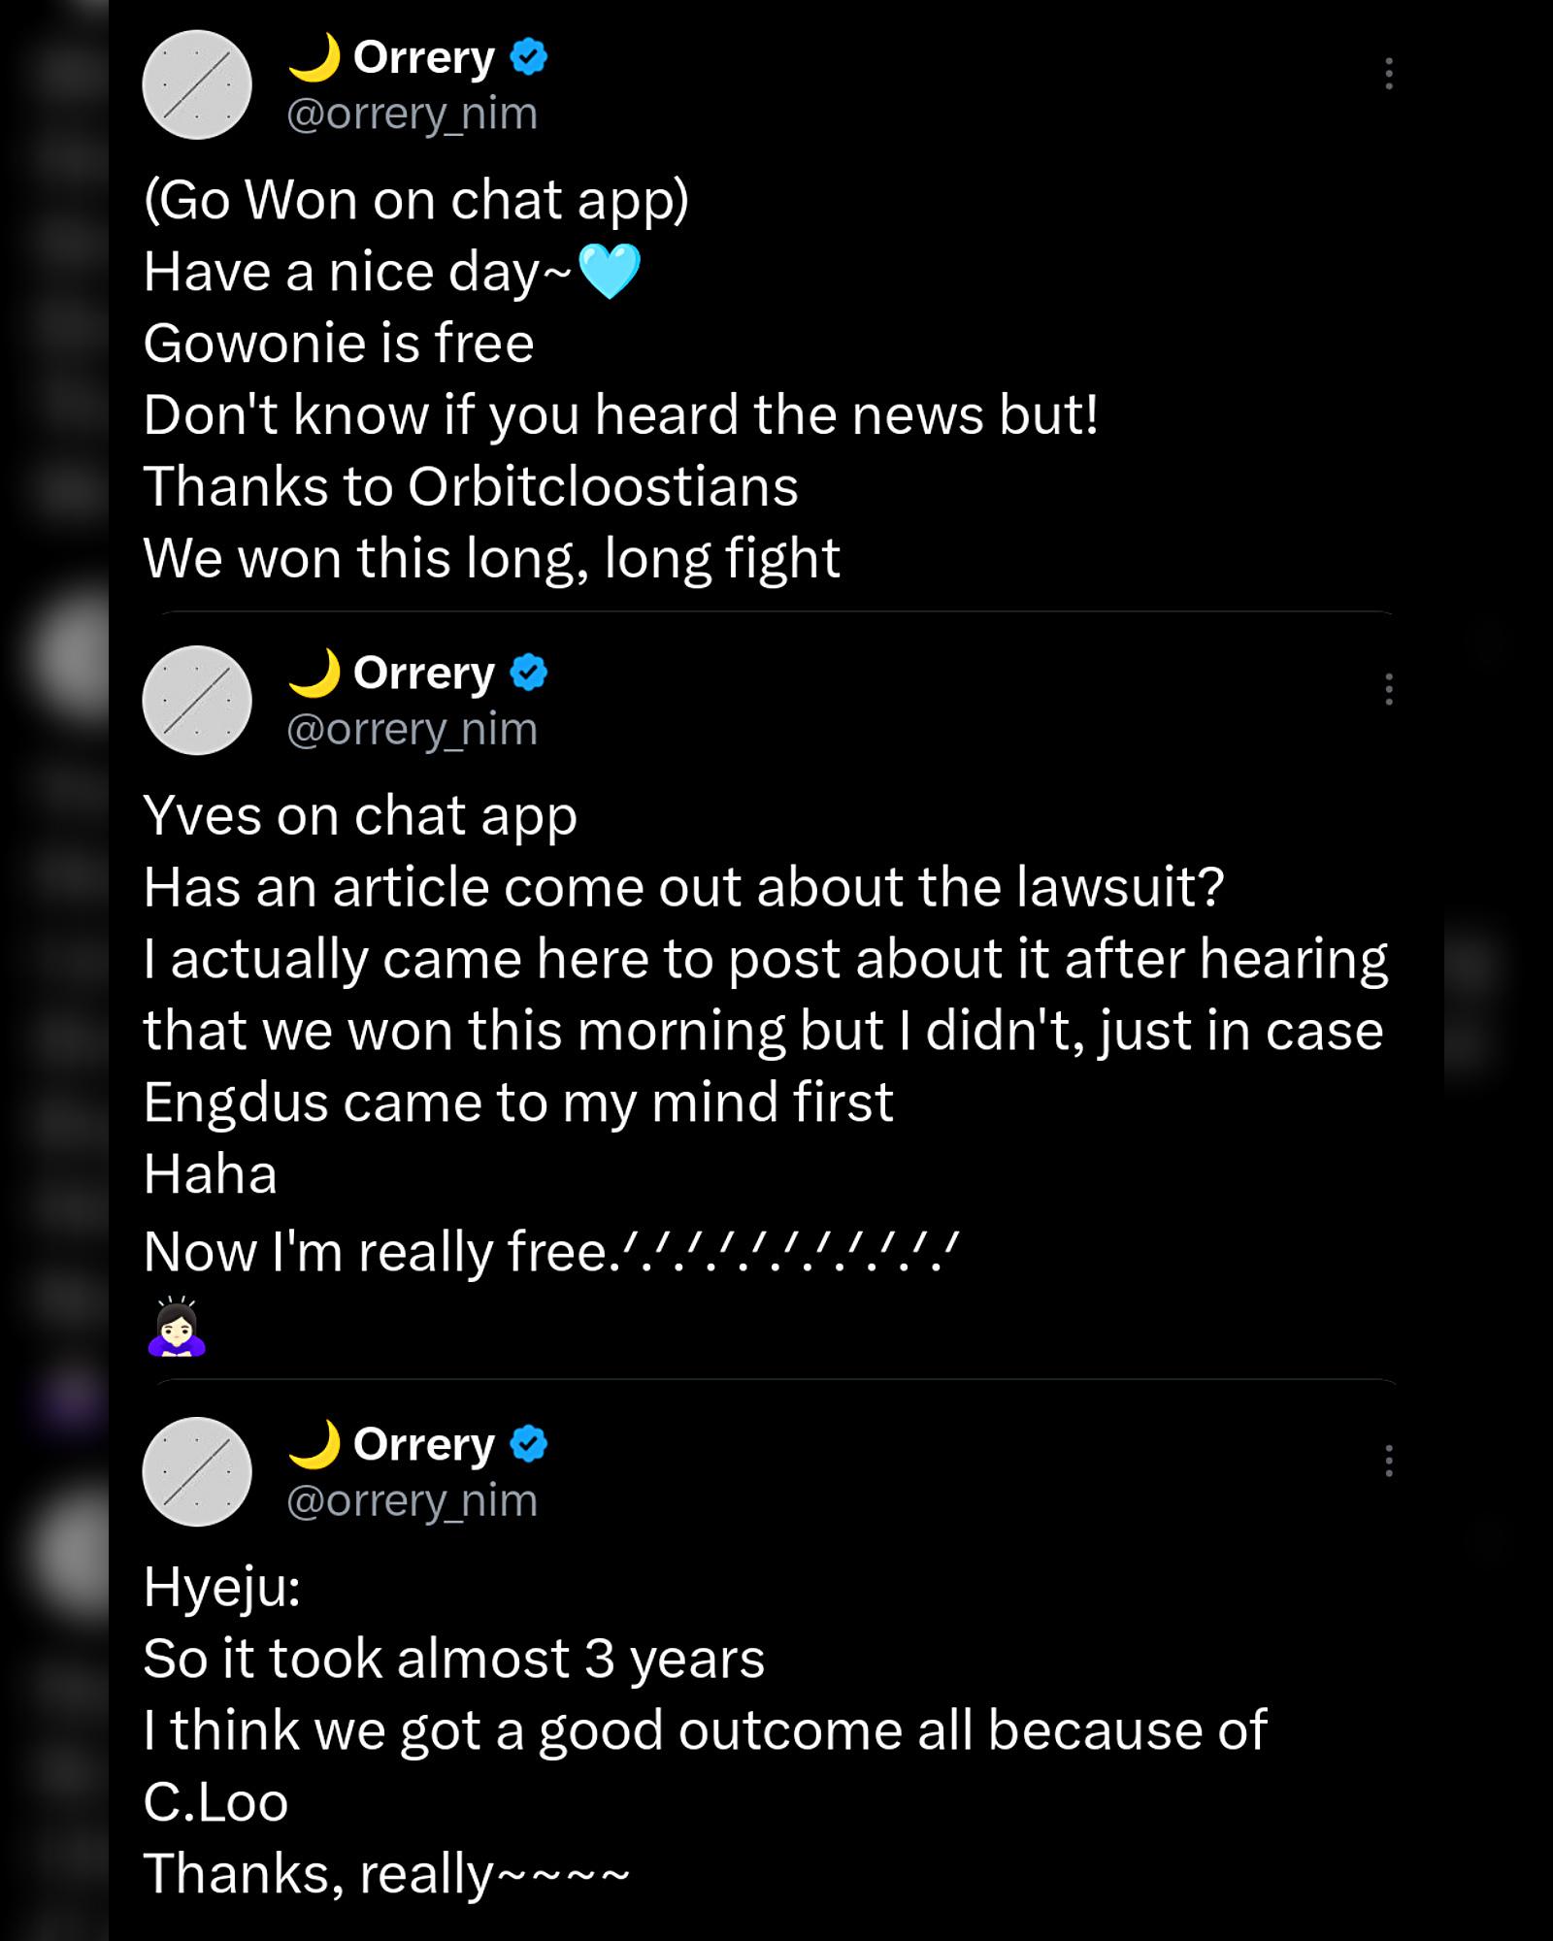Screen dimensions: 1553x1941
Task: Click the verified badge on third tweet
Action: tap(529, 1443)
